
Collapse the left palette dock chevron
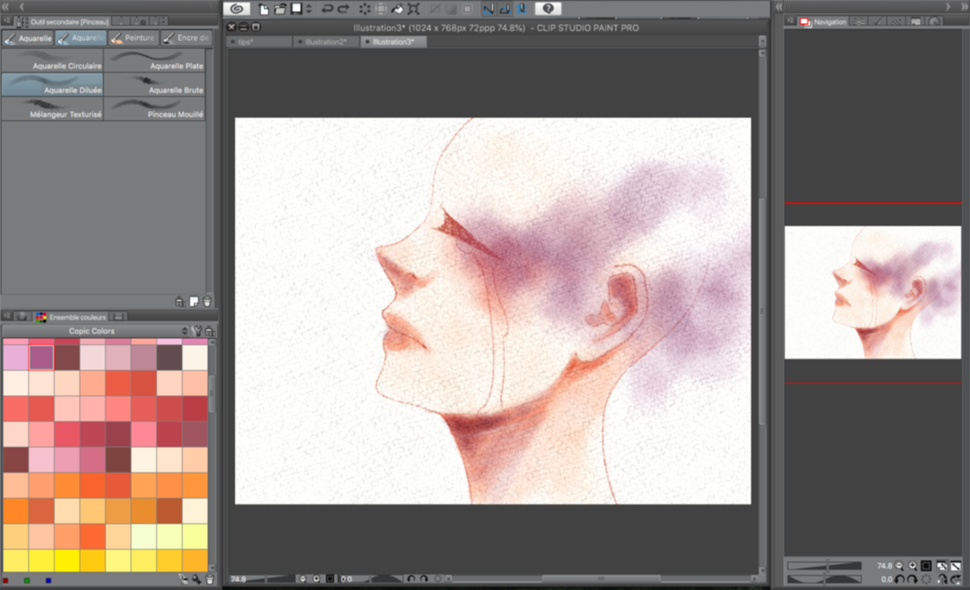click(x=22, y=6)
